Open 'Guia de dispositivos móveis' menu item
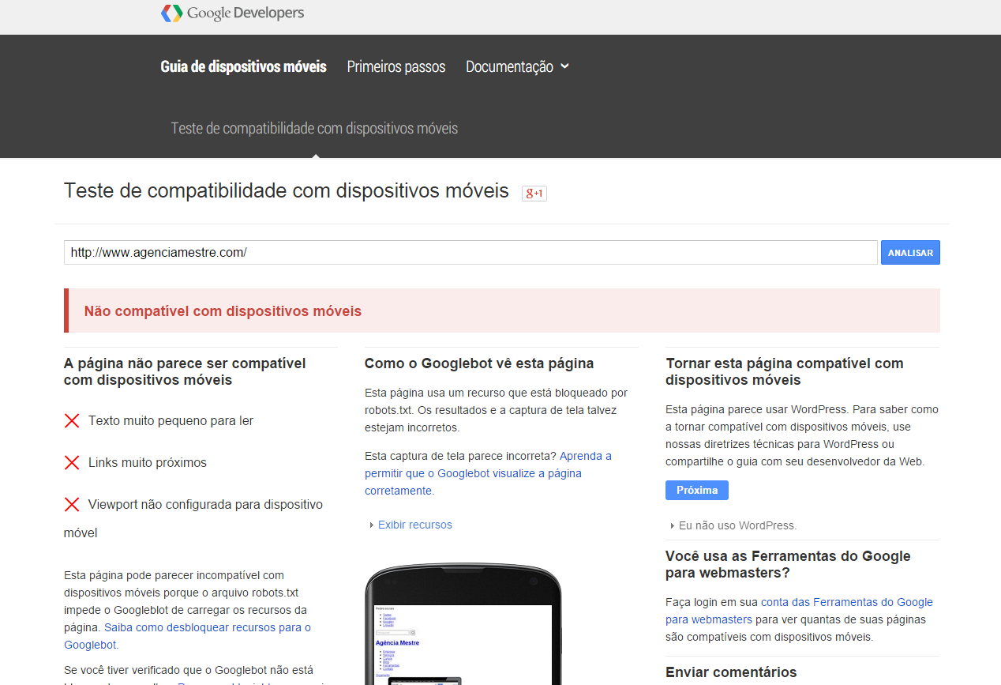This screenshot has width=1001, height=685. [243, 67]
